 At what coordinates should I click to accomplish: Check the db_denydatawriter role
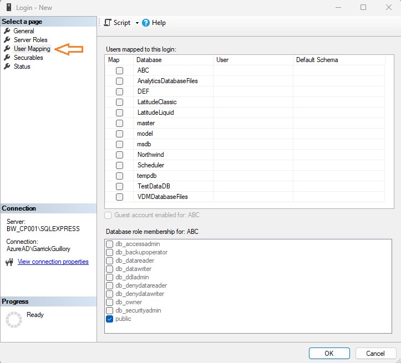(109, 294)
